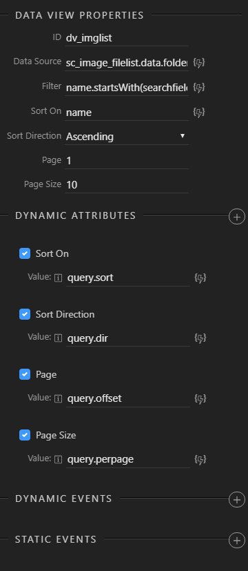Click the Dynamic Events heading
The height and width of the screenshot is (571, 248).
click(63, 499)
